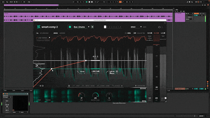The image size is (210, 118).
Task: Click the DRUMS clip in arrangement
Action: point(88,17)
